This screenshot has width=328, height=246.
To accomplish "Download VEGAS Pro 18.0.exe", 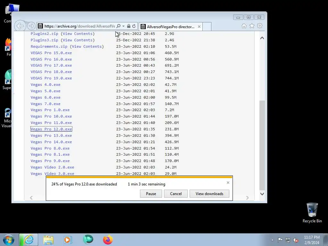I will pos(51,72).
